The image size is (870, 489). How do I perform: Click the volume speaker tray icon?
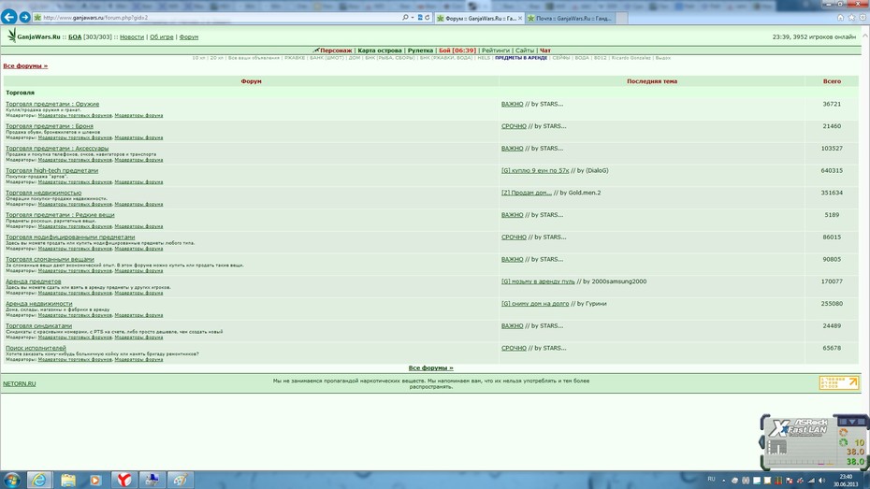[x=821, y=481]
